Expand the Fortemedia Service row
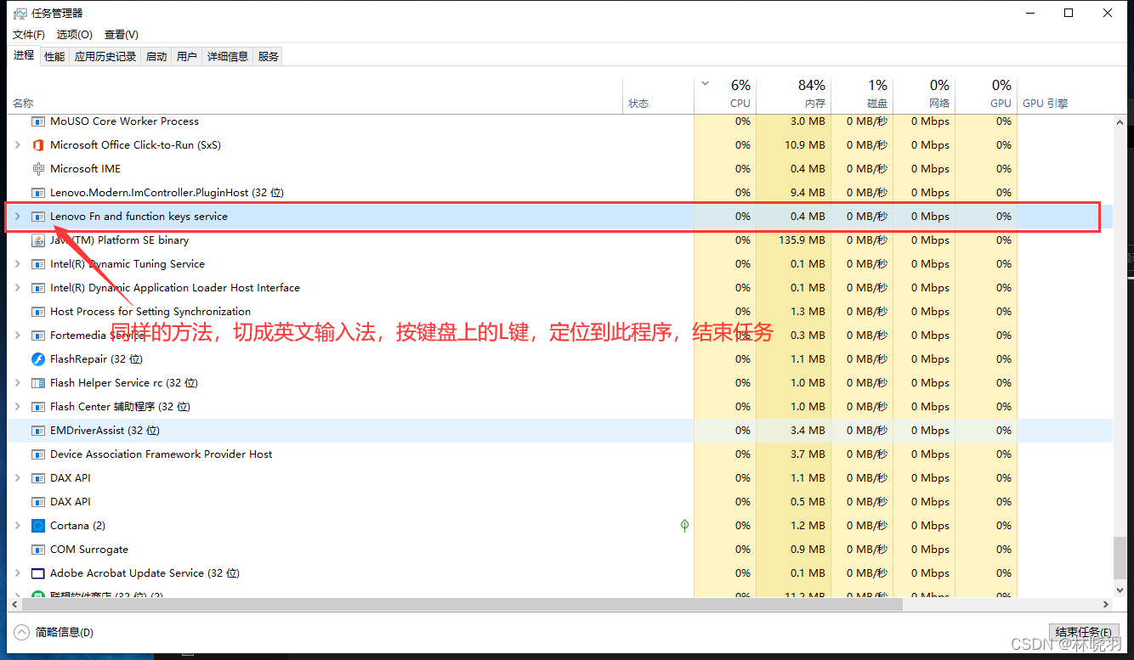This screenshot has height=660, width=1134. click(18, 336)
